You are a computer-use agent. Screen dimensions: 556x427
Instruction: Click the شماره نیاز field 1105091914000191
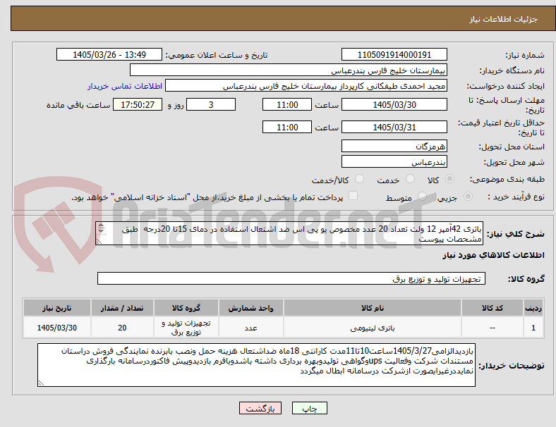click(394, 55)
